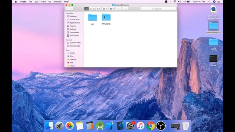Open Documents in the sidebar
The width and height of the screenshot is (235, 132).
coord(74,32)
